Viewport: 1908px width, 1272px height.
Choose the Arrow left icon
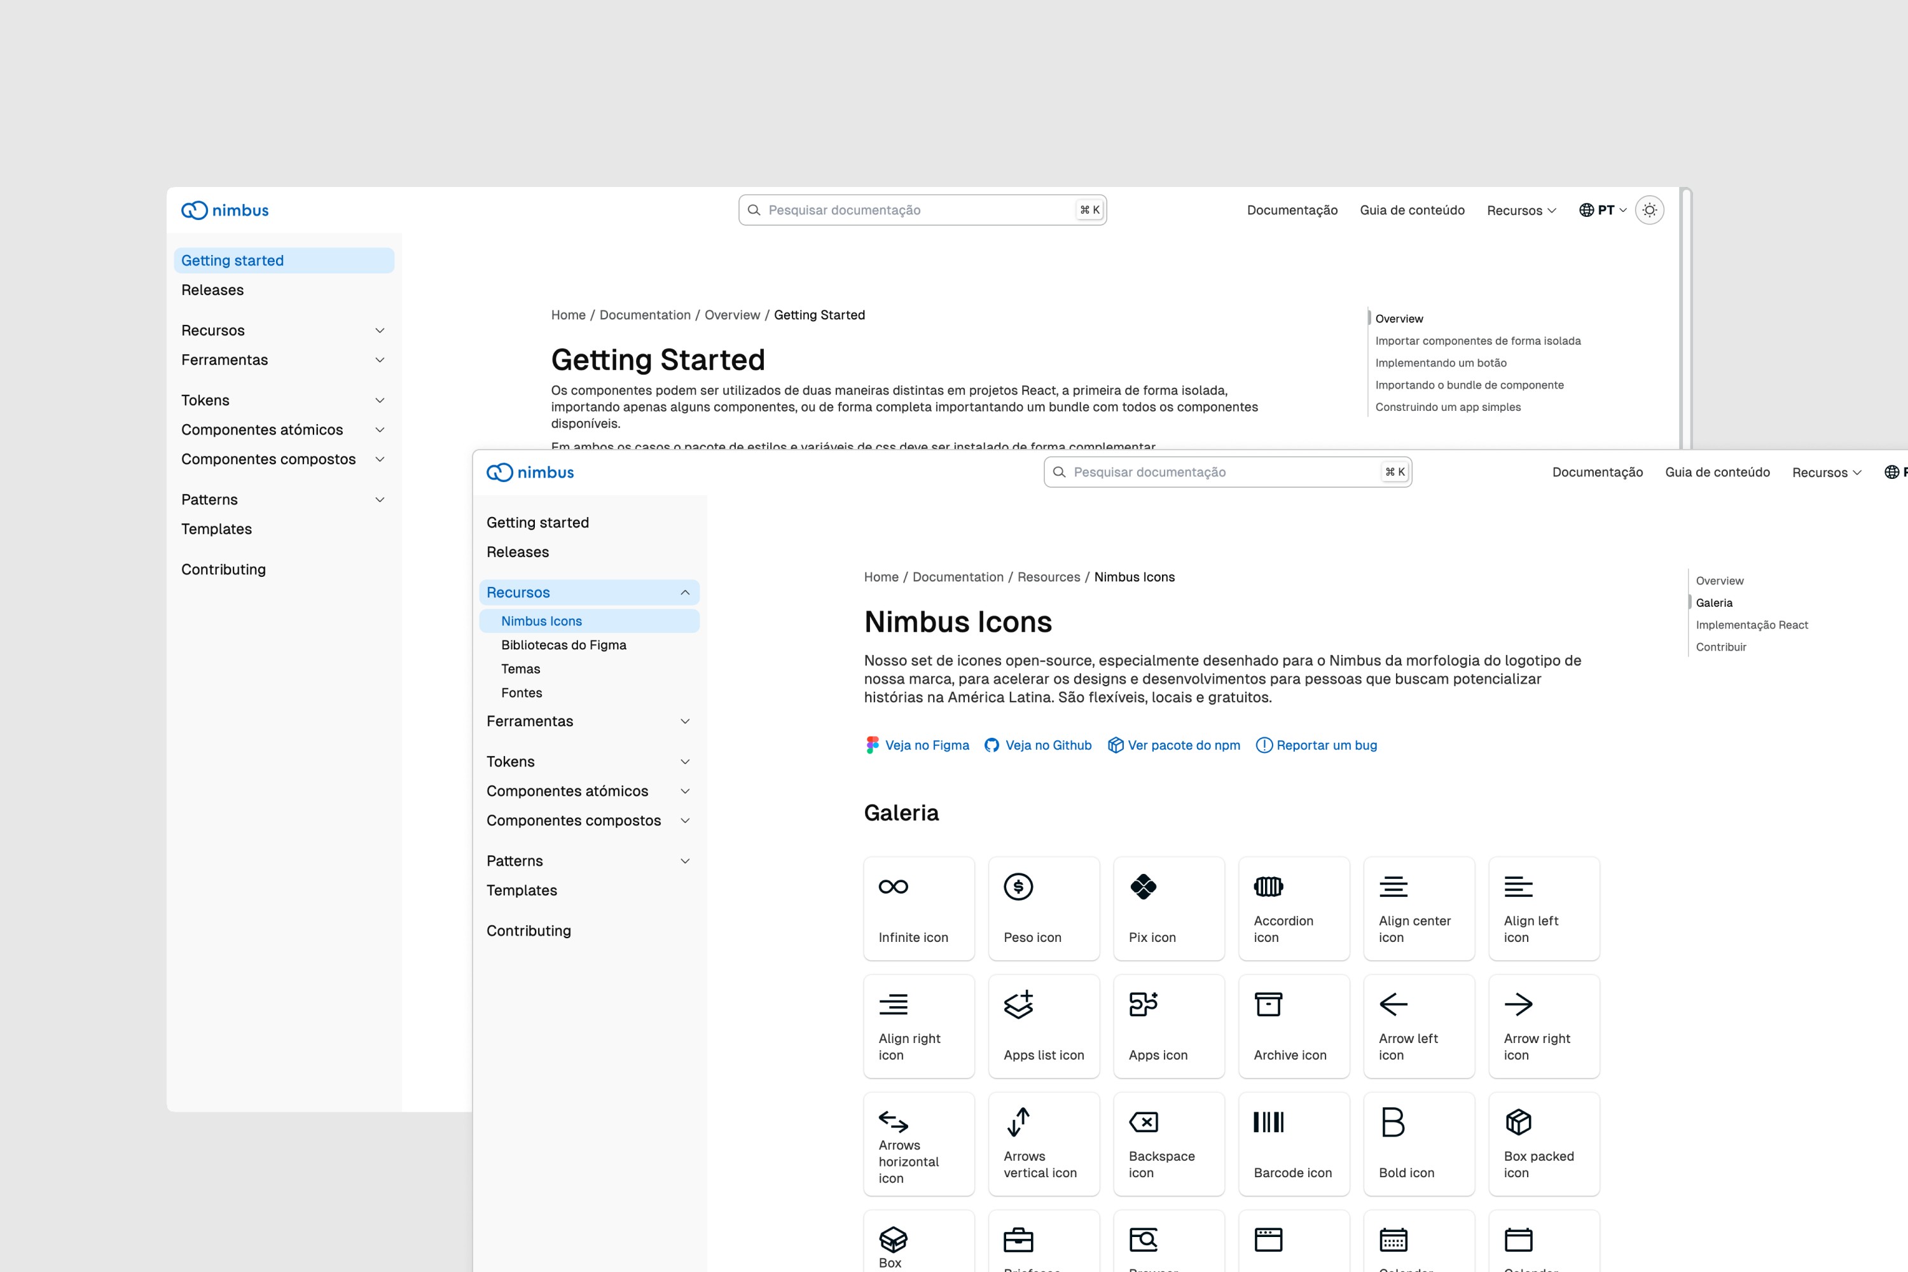[x=1419, y=1027]
